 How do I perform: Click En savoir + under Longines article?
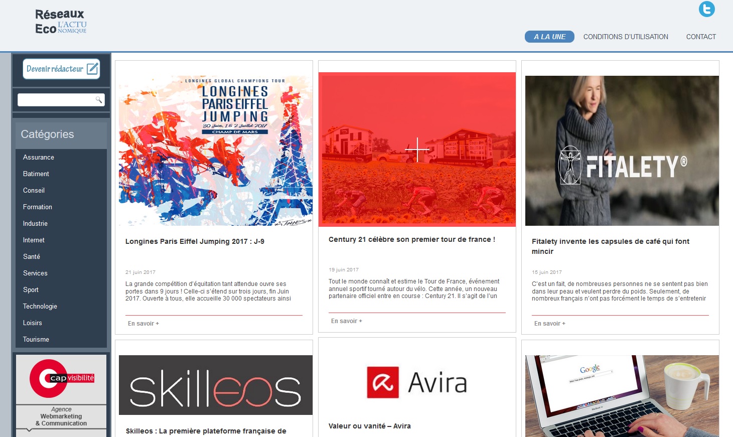(143, 324)
